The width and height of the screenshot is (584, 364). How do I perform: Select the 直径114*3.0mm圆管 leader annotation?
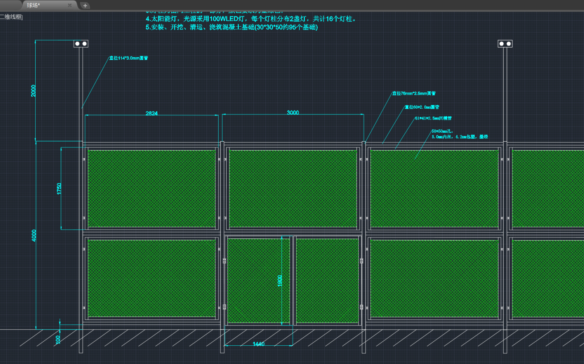point(128,58)
